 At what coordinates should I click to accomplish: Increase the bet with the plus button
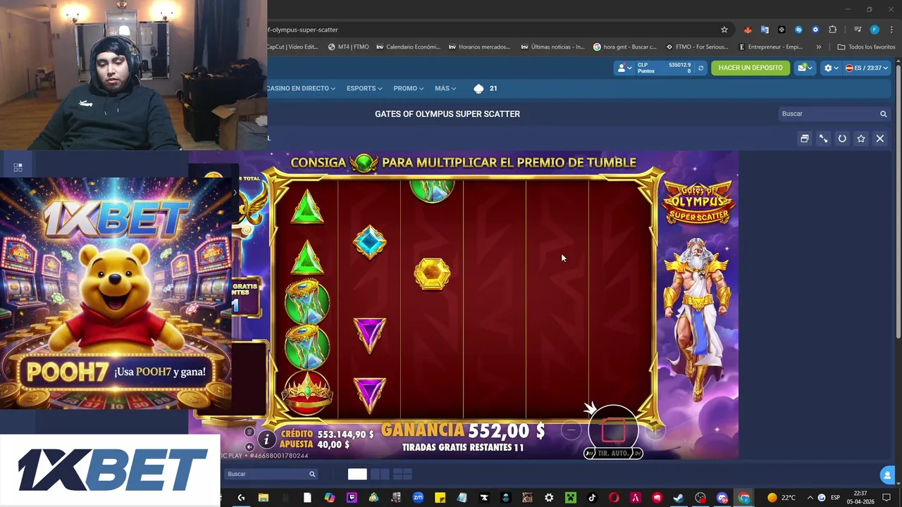point(655,431)
